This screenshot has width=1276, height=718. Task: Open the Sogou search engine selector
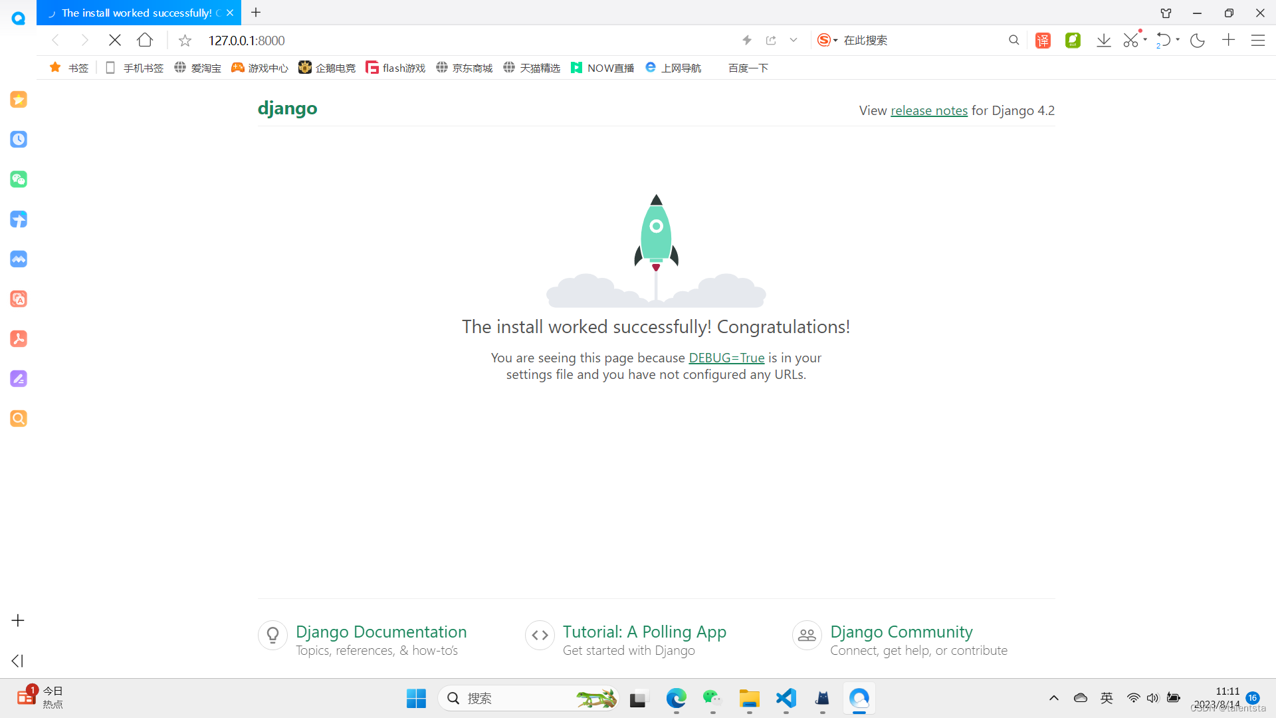(827, 41)
